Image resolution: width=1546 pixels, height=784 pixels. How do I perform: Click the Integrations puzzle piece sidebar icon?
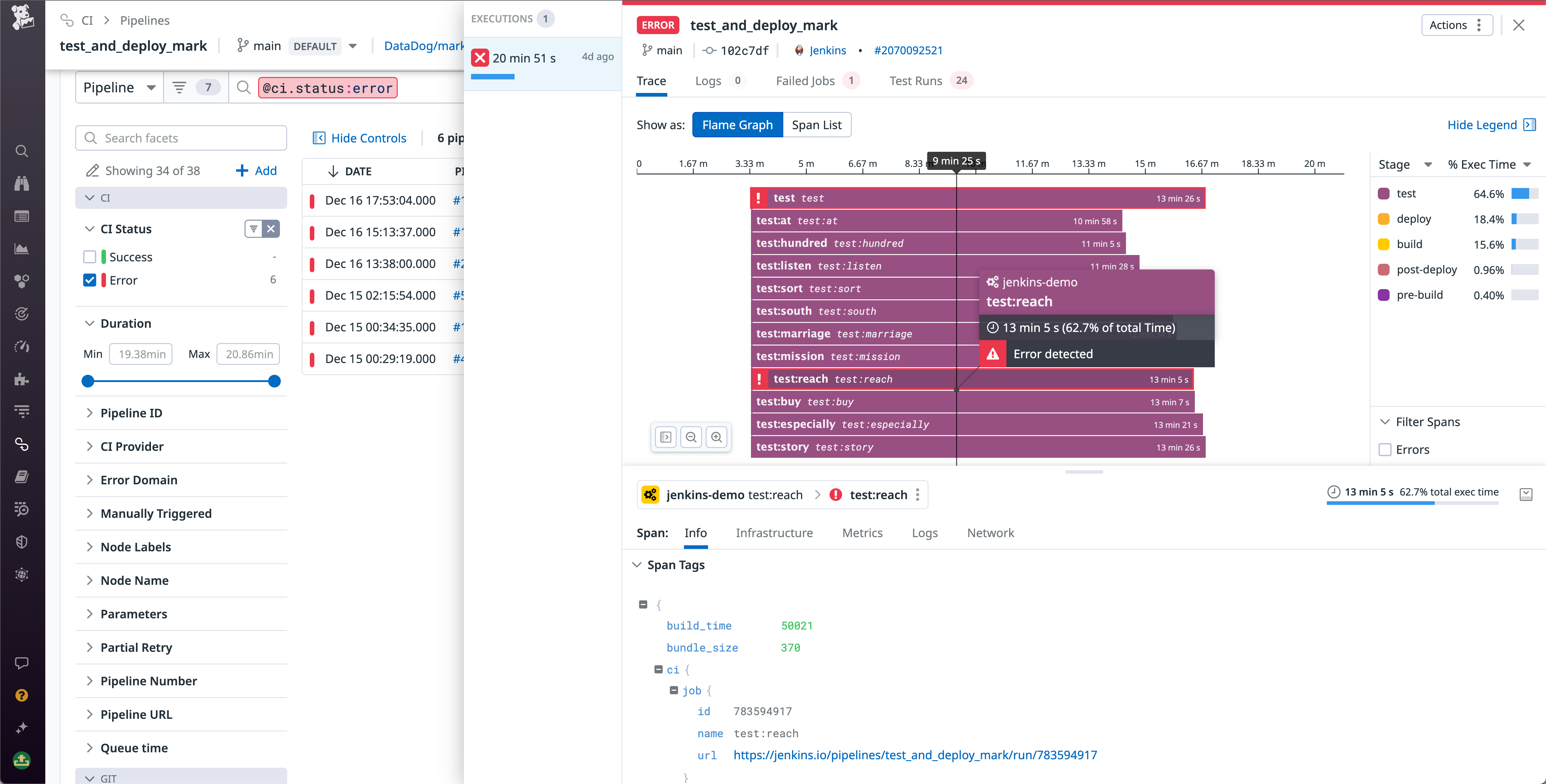pos(22,378)
